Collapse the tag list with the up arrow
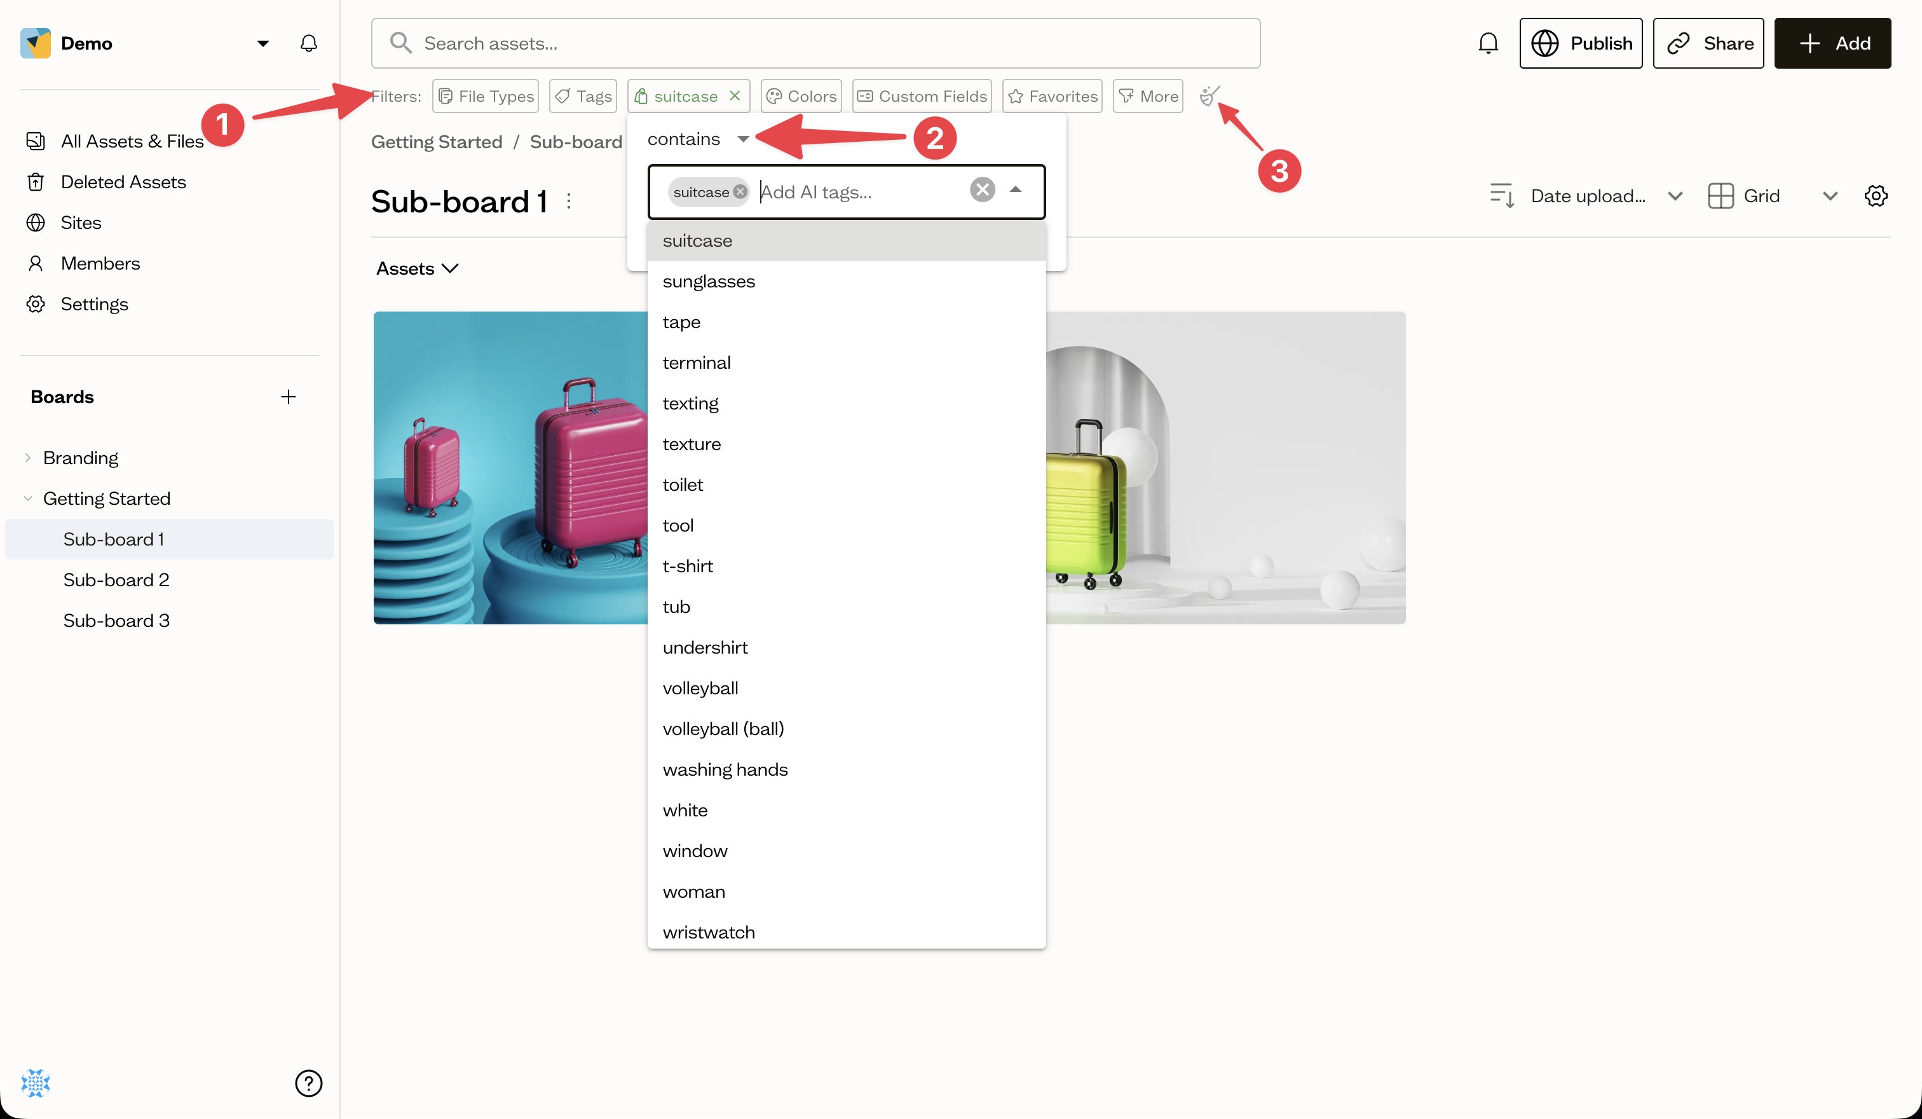 coord(1015,190)
